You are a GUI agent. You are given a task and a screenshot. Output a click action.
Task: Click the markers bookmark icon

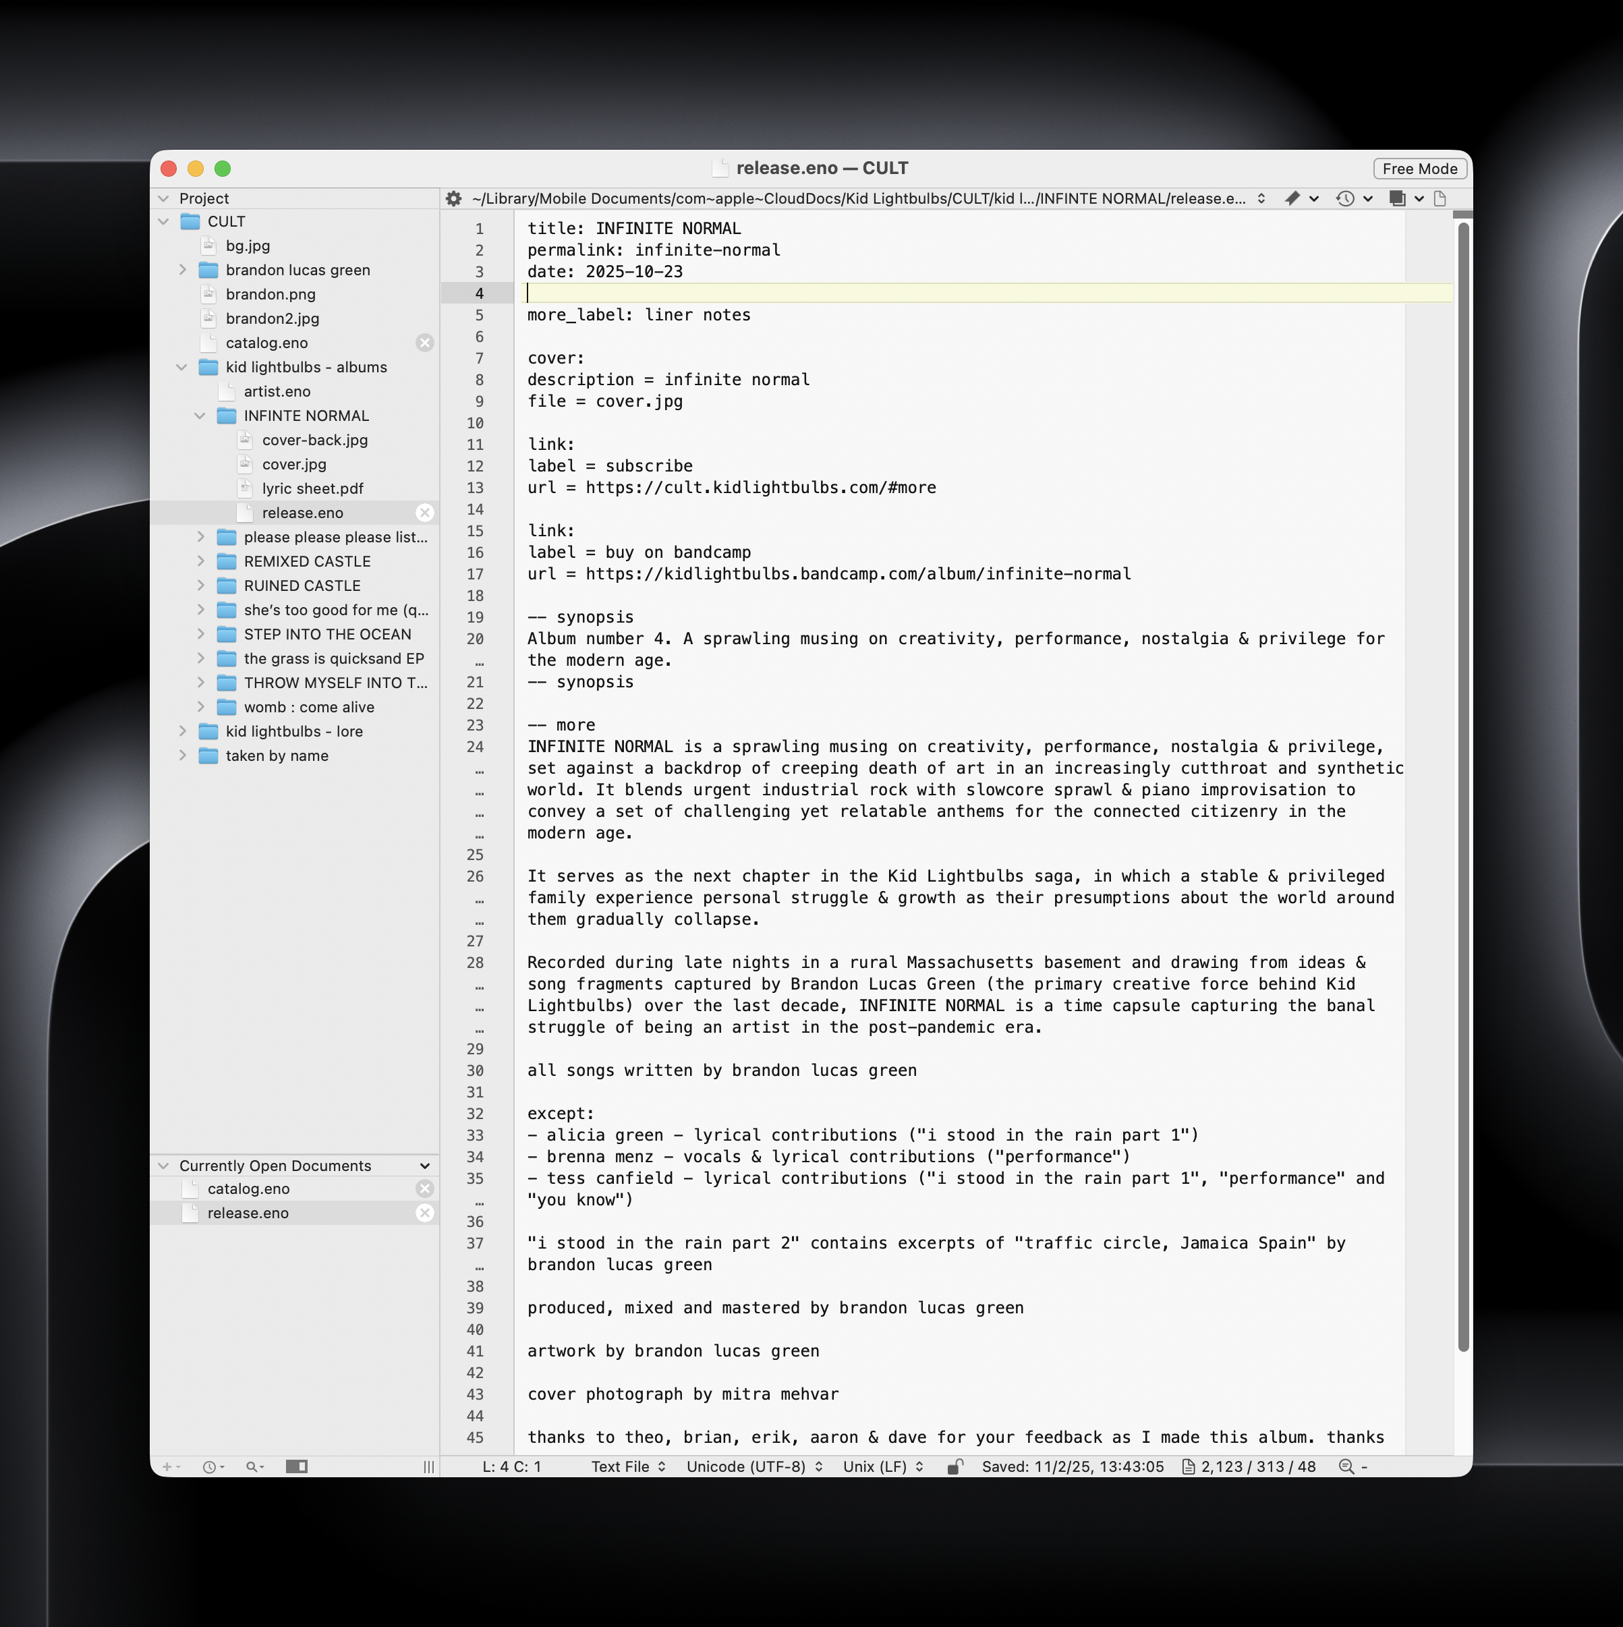(x=1292, y=199)
